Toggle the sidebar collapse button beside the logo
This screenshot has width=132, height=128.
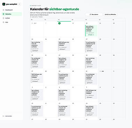tap(20, 4)
